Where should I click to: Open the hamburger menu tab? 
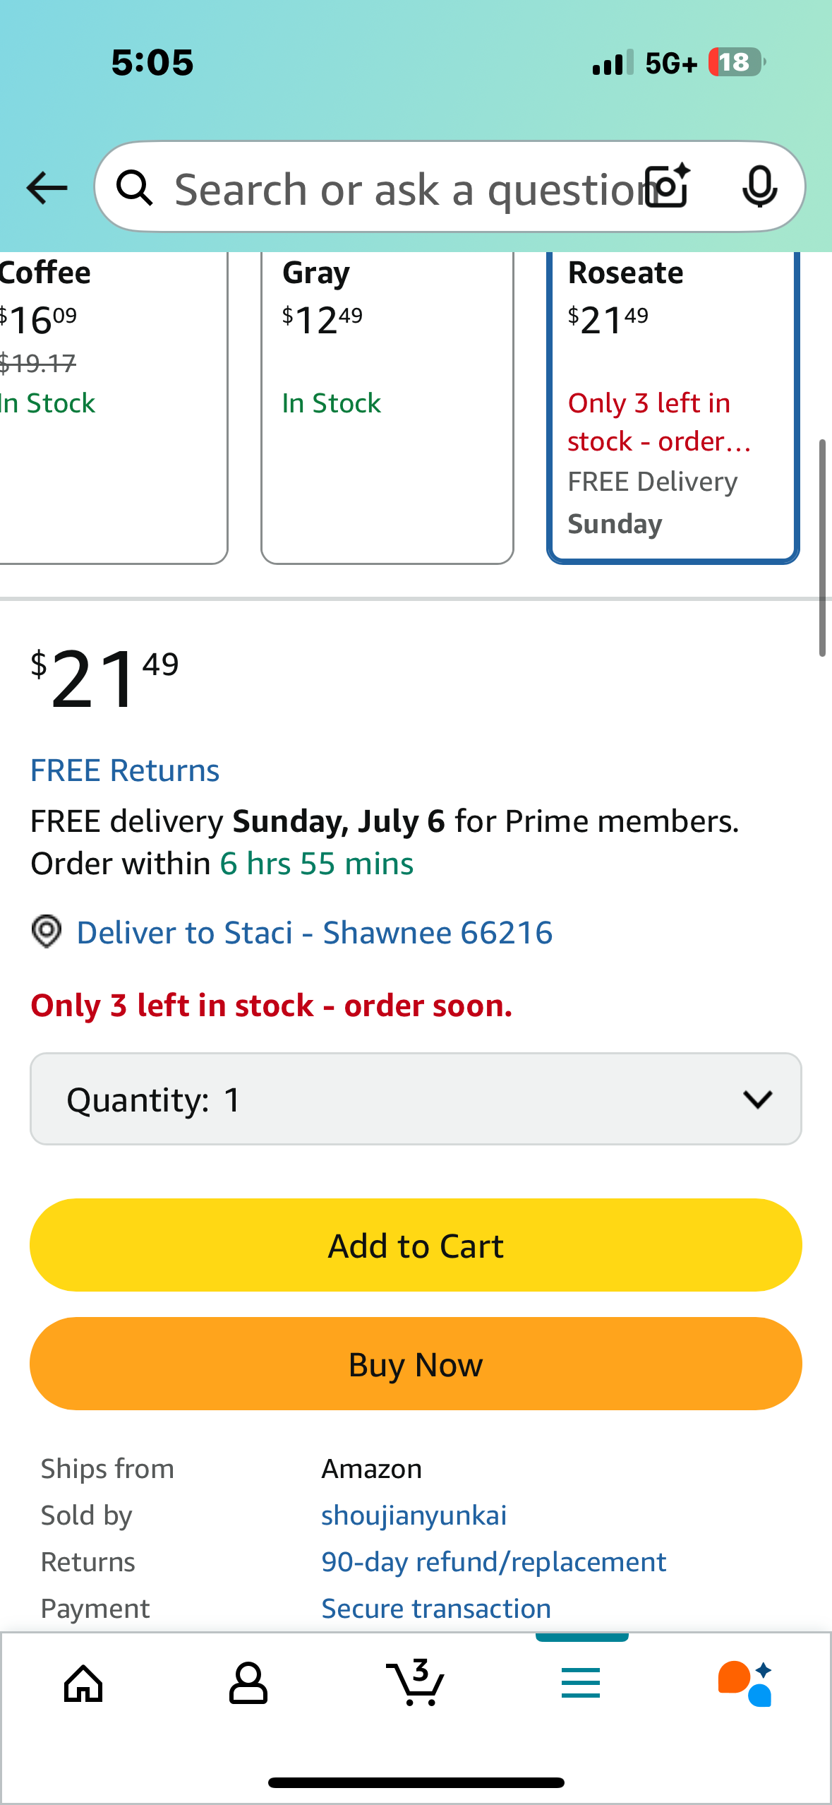581,1683
